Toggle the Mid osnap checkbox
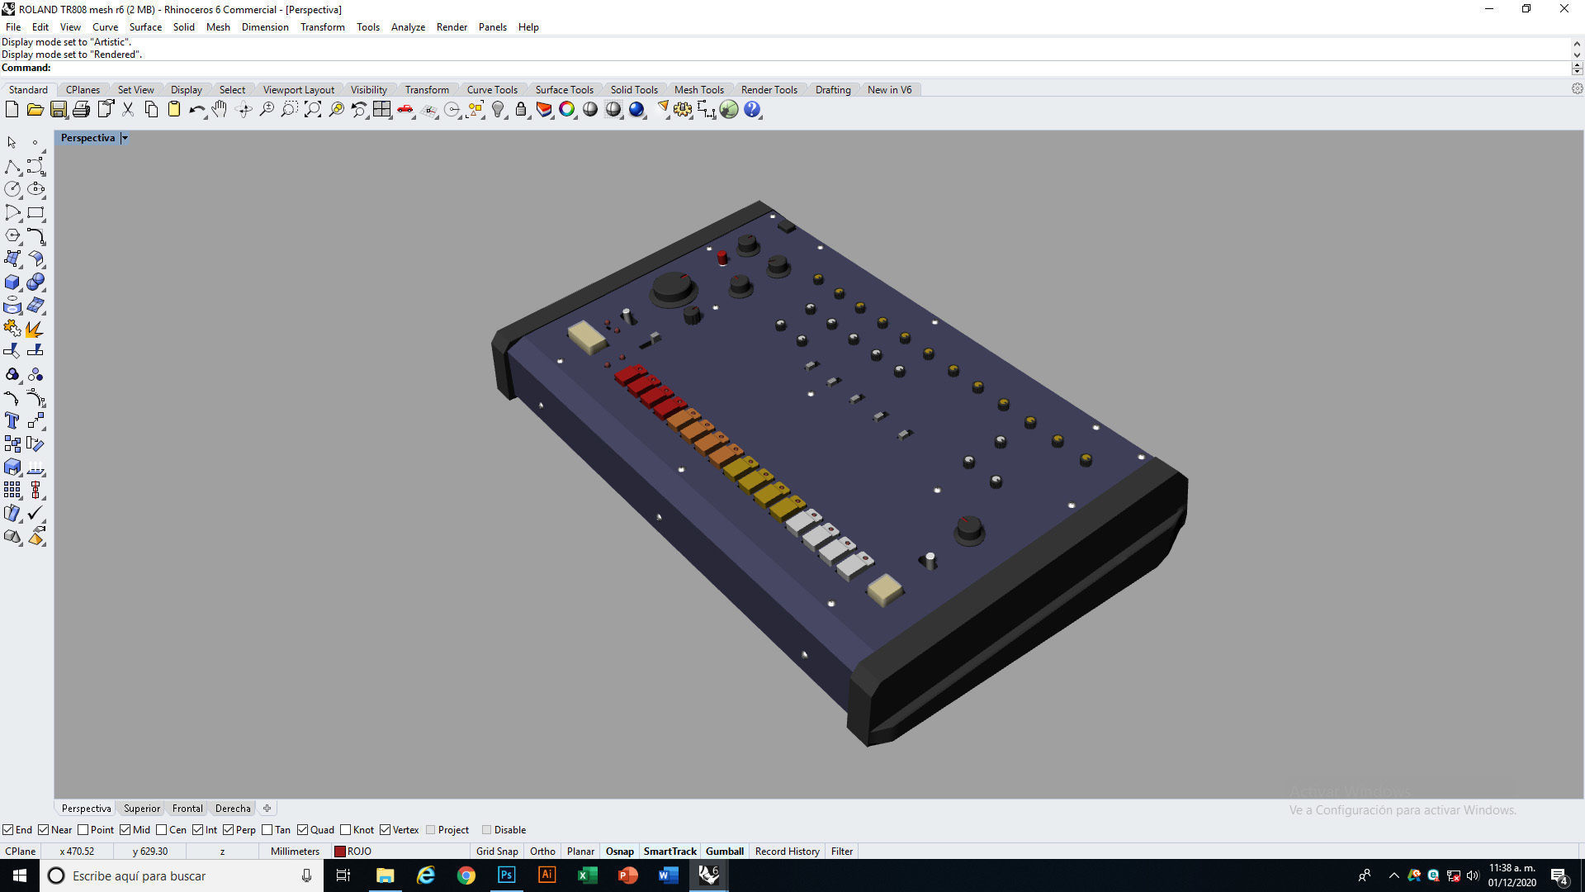This screenshot has height=892, width=1585. pyautogui.click(x=125, y=829)
